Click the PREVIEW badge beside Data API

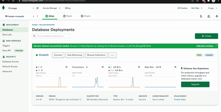[x=19, y=51]
